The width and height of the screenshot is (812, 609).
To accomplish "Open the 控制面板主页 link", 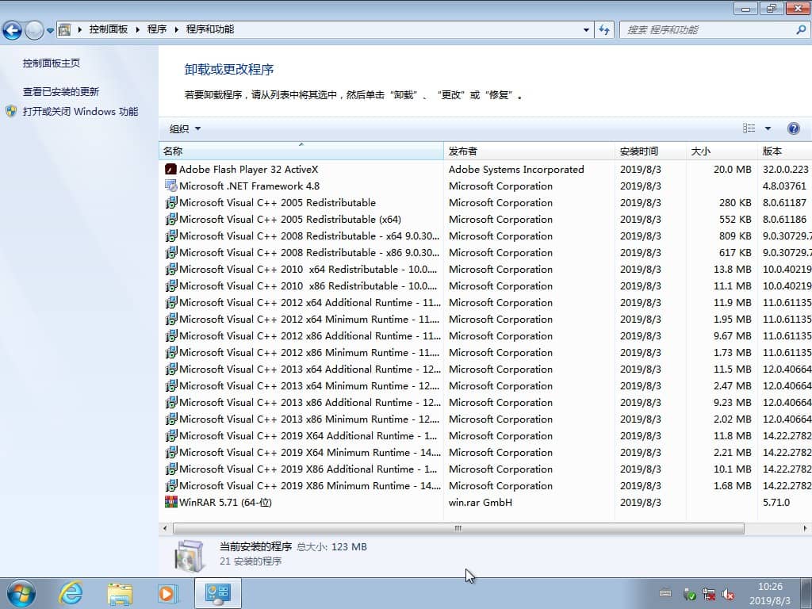I will pyautogui.click(x=52, y=63).
